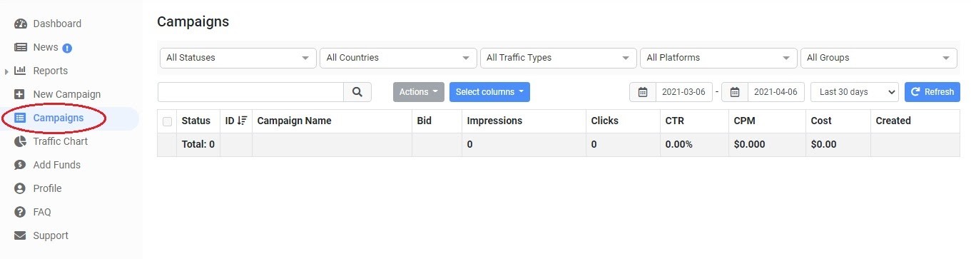Expand the Reports menu arrow
The width and height of the screenshot is (971, 259).
tap(7, 71)
